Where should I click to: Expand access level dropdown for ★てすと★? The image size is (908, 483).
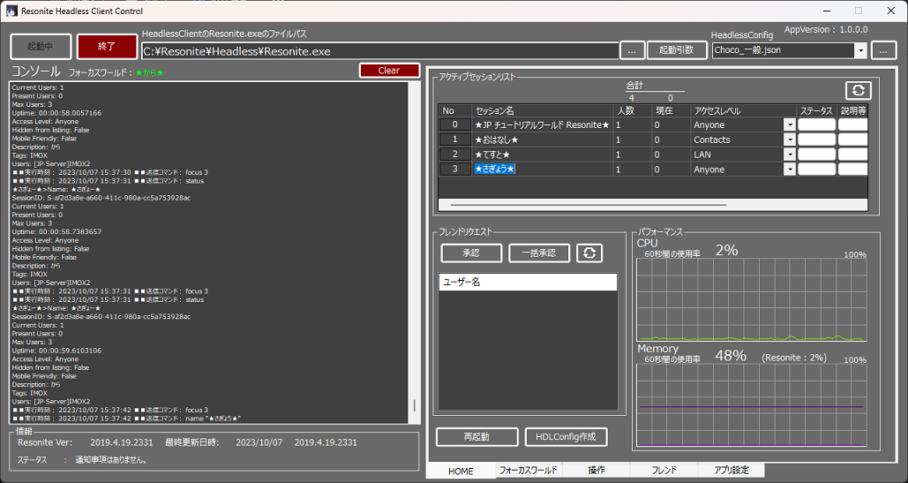click(789, 155)
